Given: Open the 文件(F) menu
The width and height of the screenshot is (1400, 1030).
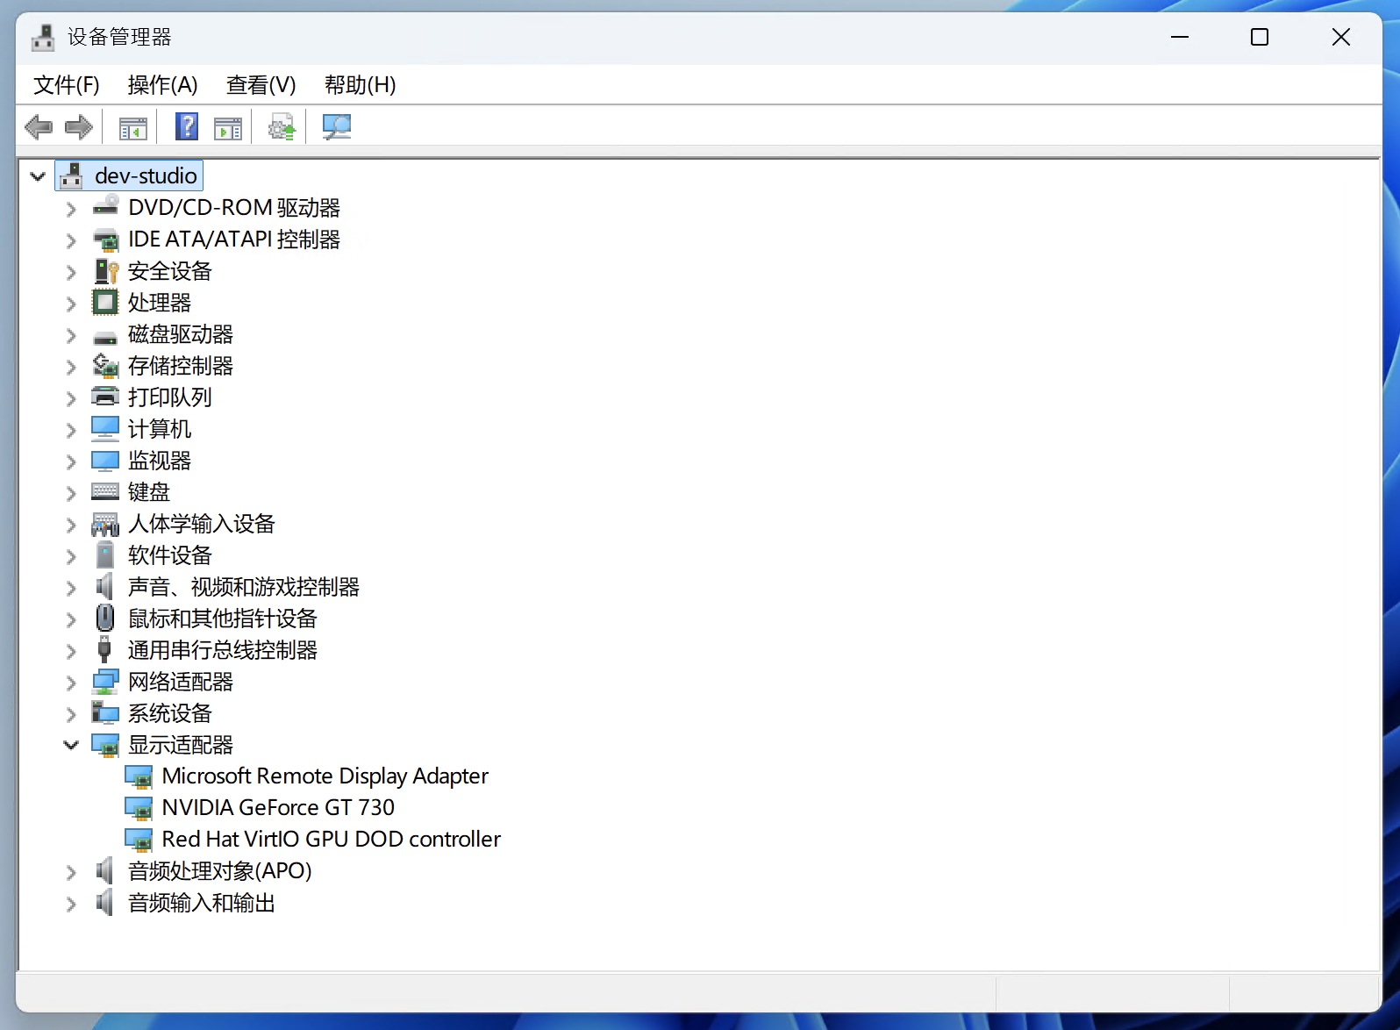Looking at the screenshot, I should (x=67, y=85).
